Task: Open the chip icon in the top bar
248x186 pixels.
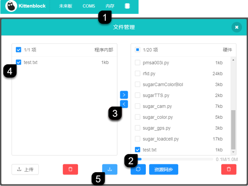Action: click(x=127, y=6)
